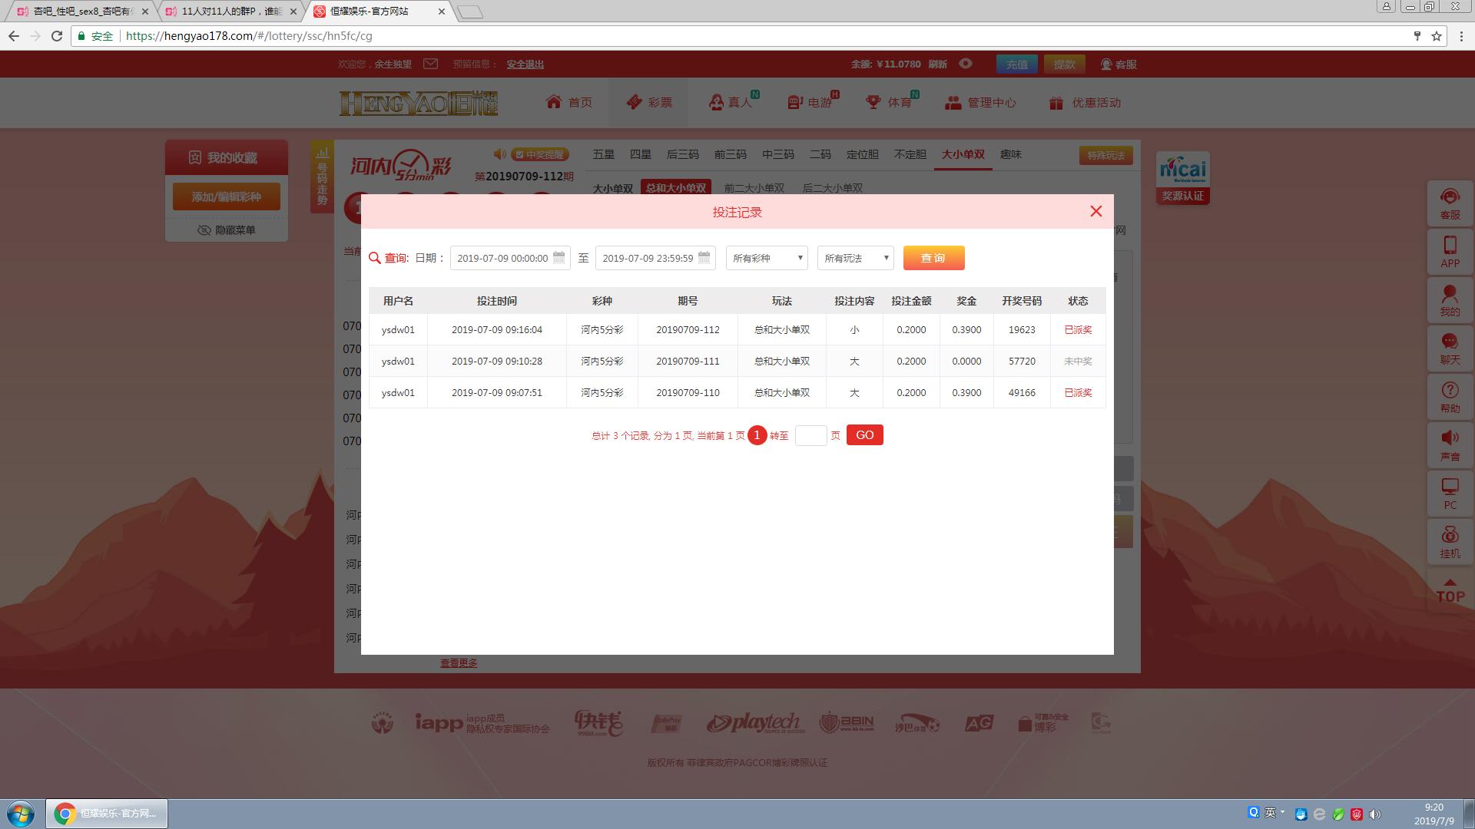This screenshot has width=1475, height=829.
Task: Select the 前二大小单双 sub-tab
Action: [x=754, y=188]
